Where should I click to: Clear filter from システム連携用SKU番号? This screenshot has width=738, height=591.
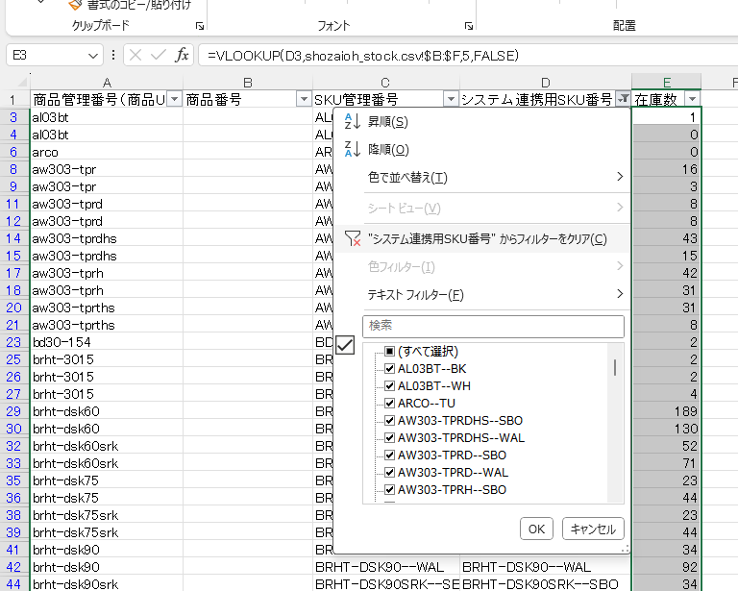click(x=481, y=239)
